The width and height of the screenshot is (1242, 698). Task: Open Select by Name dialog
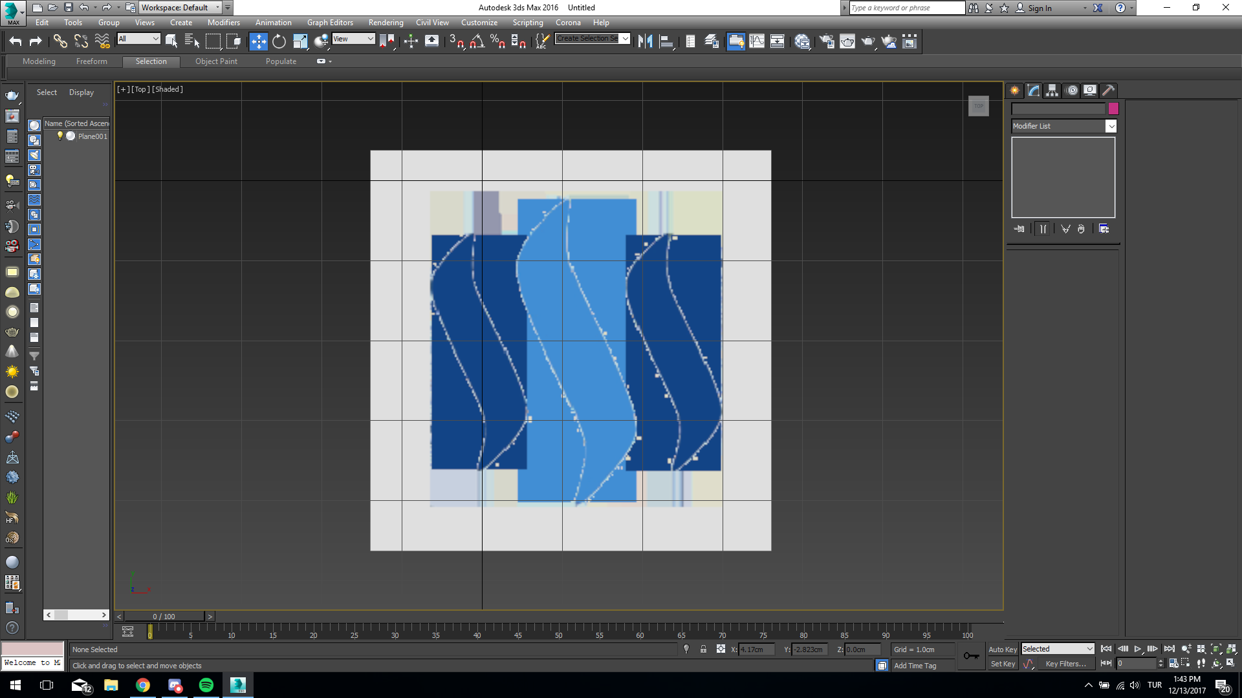click(192, 41)
